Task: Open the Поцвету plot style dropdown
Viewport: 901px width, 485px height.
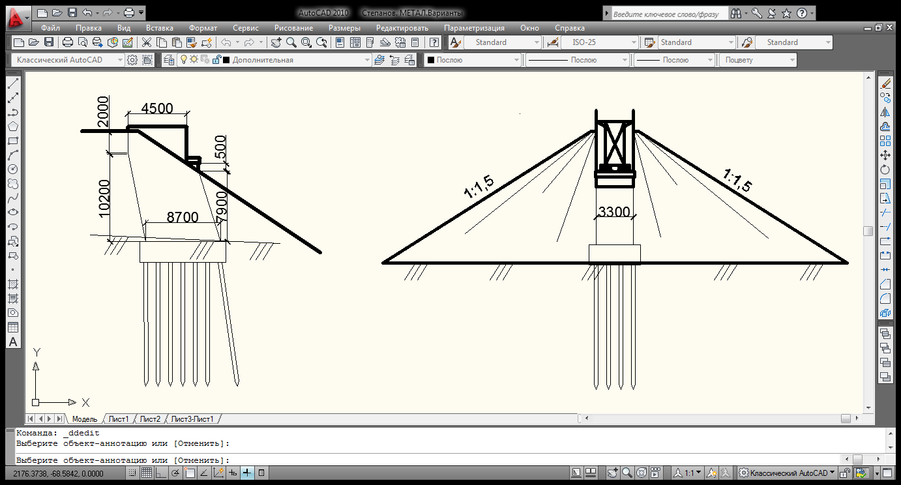Action: [757, 60]
